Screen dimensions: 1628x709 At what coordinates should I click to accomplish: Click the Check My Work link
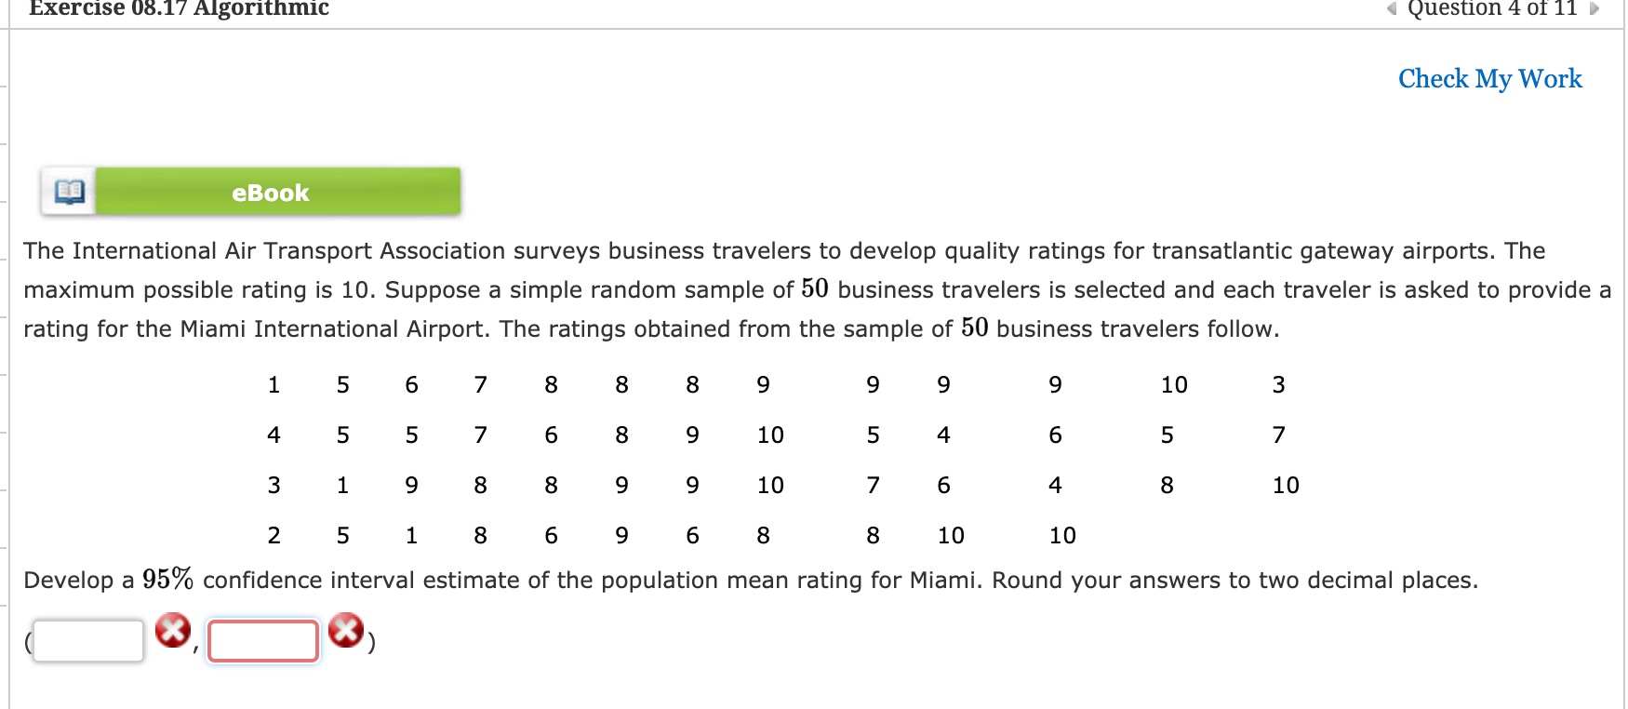1489,79
